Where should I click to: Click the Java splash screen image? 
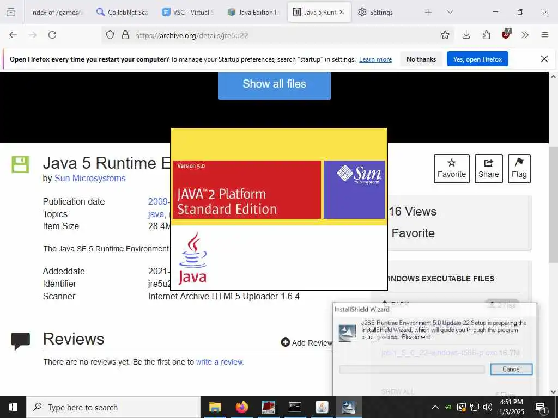point(279,209)
